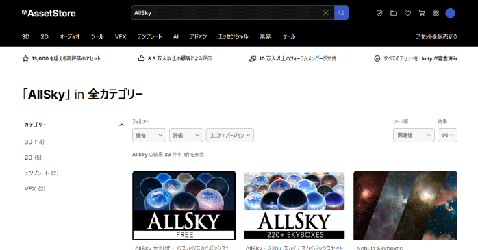The image size is (478, 250).
Task: Filter by 2D (5) category
Action: (x=33, y=158)
